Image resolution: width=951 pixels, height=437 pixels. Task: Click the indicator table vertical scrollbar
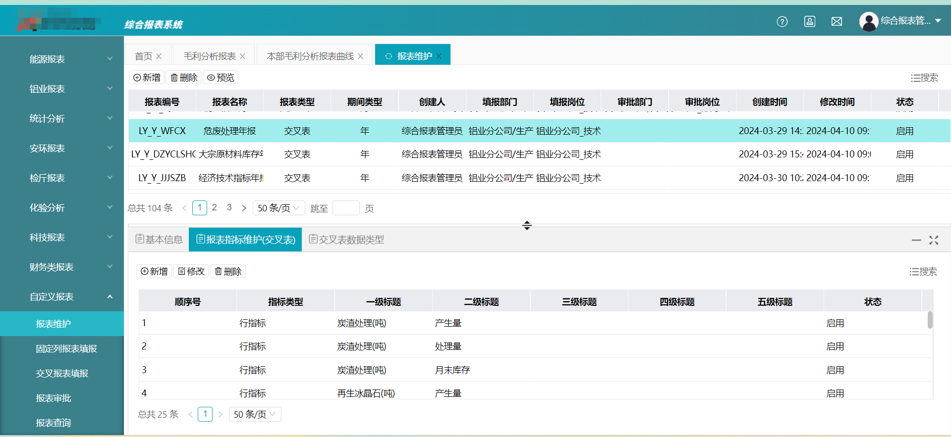(930, 320)
